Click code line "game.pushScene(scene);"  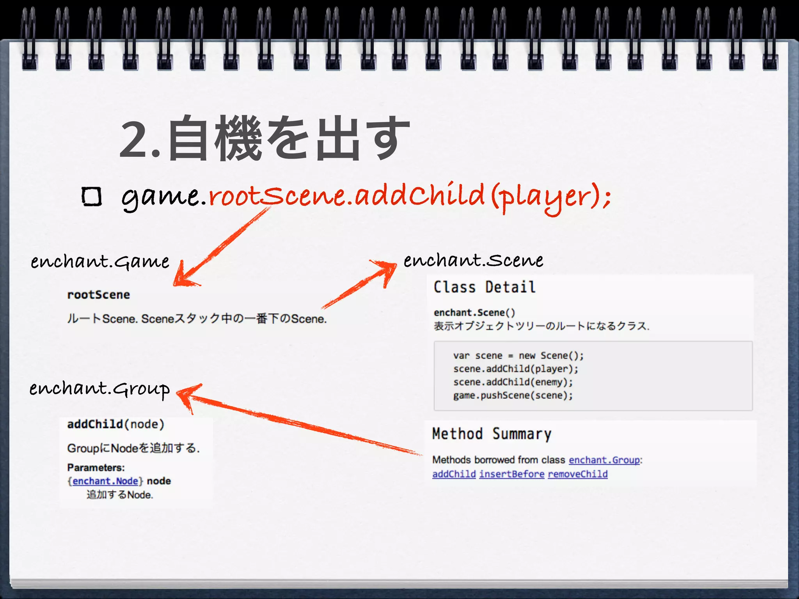coord(513,395)
